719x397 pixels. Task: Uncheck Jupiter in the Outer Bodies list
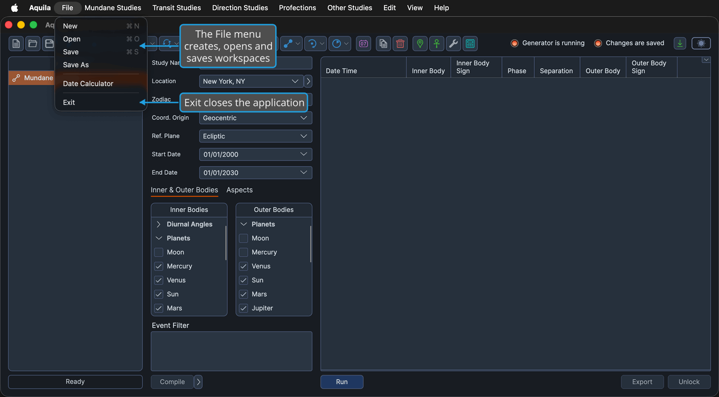tap(243, 308)
